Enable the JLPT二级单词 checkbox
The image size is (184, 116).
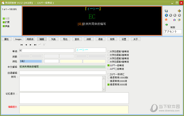109,69
